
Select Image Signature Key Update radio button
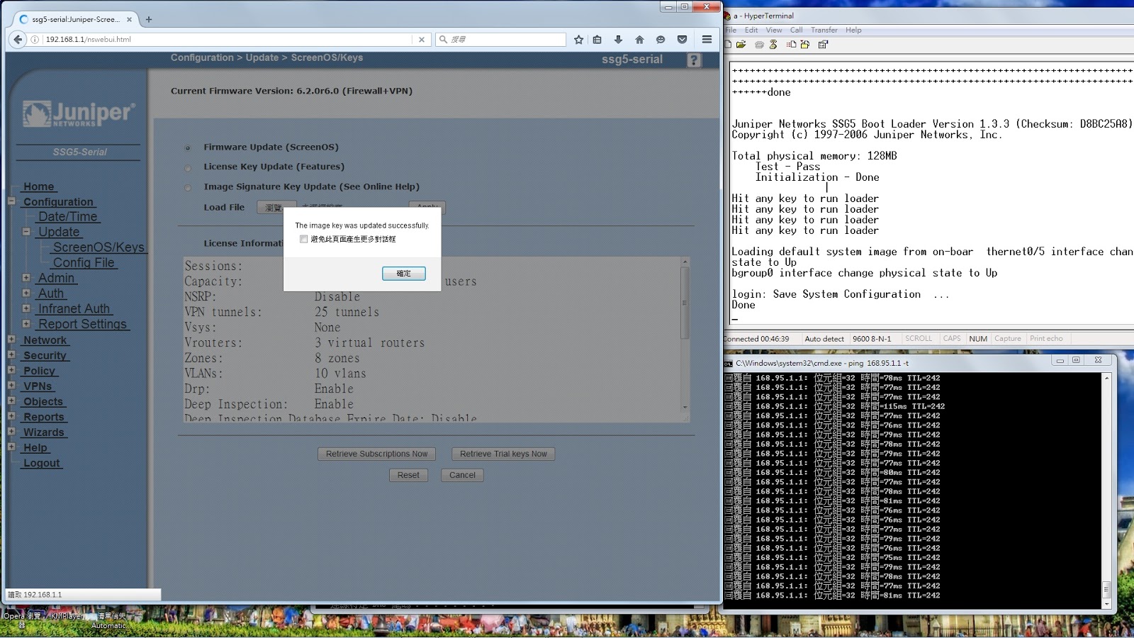click(188, 188)
